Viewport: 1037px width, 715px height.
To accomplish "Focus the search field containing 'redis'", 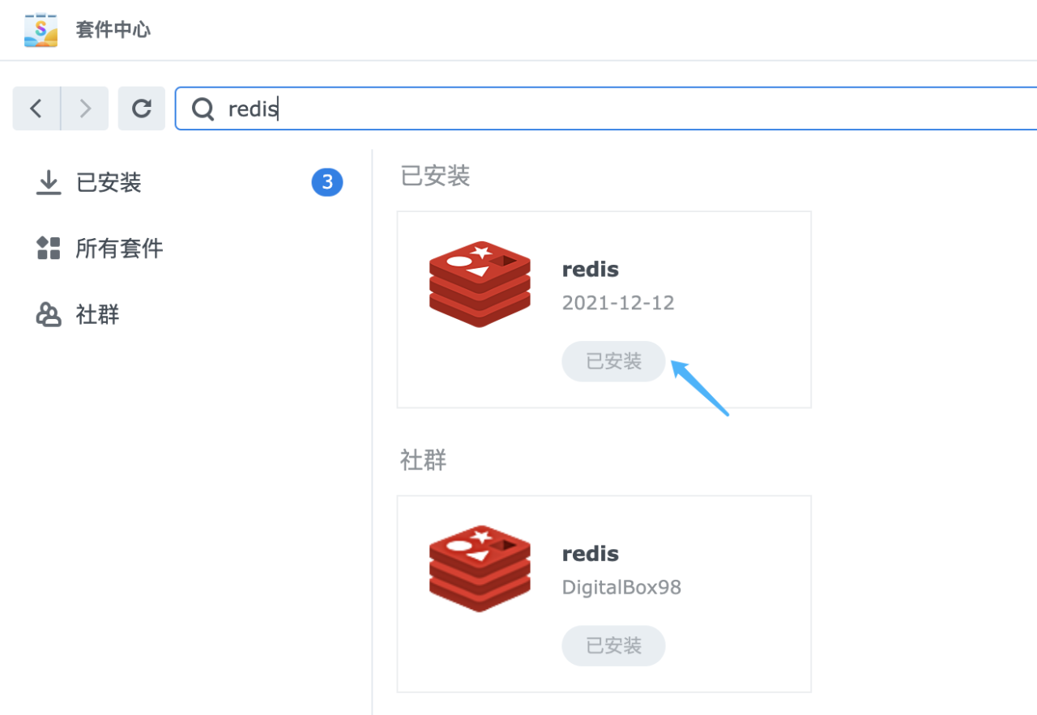I will pyautogui.click(x=567, y=109).
